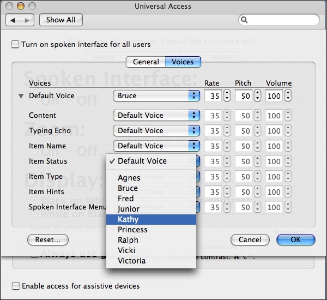Choose Fred from the voice menu

(151, 199)
